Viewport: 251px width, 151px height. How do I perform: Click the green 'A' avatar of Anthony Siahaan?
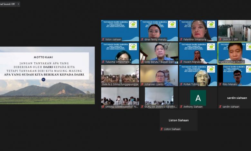point(198,98)
